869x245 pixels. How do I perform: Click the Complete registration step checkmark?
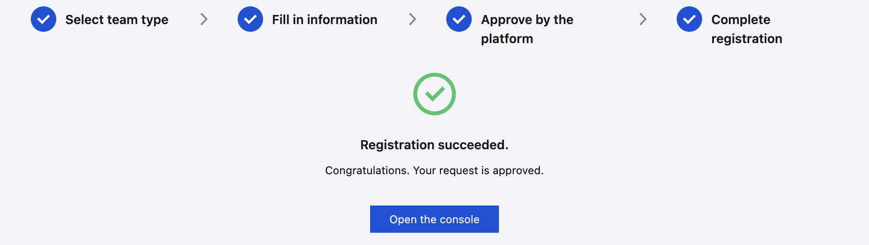pyautogui.click(x=689, y=20)
